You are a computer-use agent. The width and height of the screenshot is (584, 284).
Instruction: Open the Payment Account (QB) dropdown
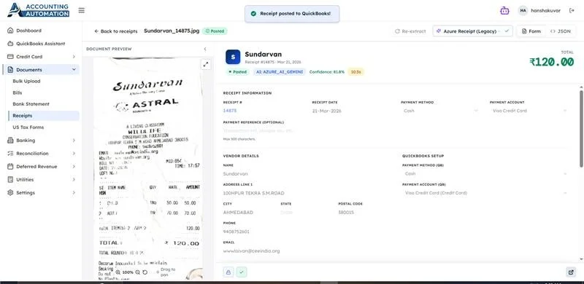(485, 193)
